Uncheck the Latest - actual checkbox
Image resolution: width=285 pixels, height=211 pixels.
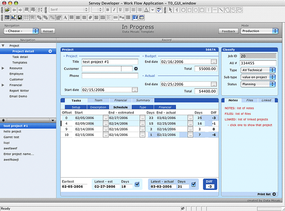[194, 184]
